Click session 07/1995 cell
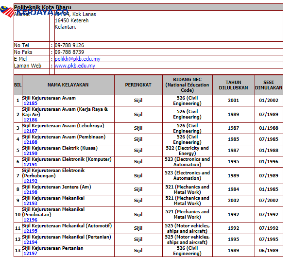The image size is (308, 257). (x=269, y=240)
